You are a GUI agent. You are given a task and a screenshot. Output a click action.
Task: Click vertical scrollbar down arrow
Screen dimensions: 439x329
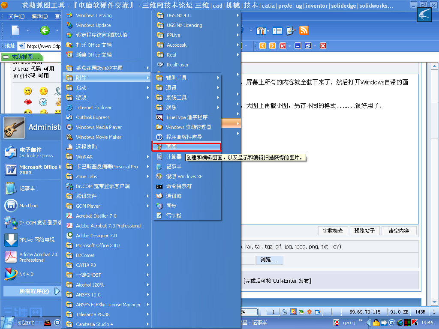click(x=434, y=302)
